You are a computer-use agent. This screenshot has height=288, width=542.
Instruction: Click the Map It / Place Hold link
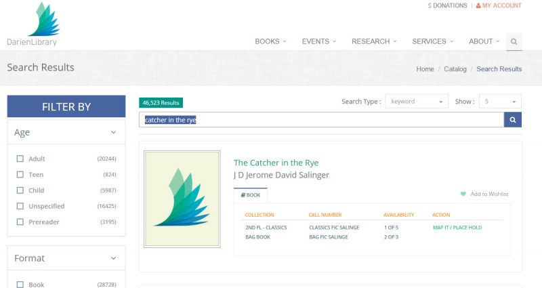pos(457,228)
